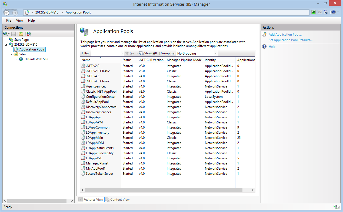This screenshot has height=212, width=343.
Task: Click the Add Application Pool link
Action: coord(285,34)
